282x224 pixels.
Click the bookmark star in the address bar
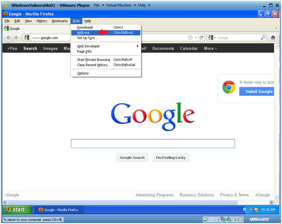tap(190, 38)
